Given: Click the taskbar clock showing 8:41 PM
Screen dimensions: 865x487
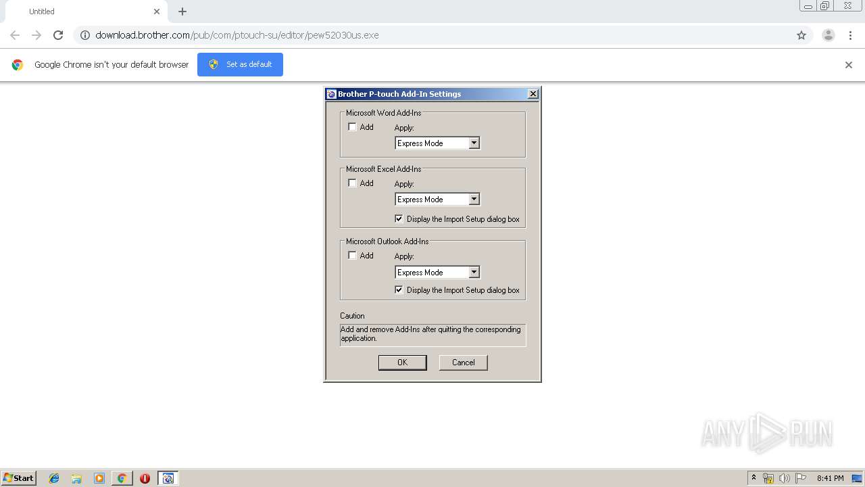Looking at the screenshot, I should point(830,478).
